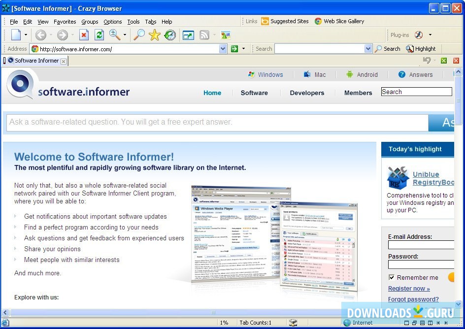
Task: Switch to the Developers tab on the page
Action: 307,93
